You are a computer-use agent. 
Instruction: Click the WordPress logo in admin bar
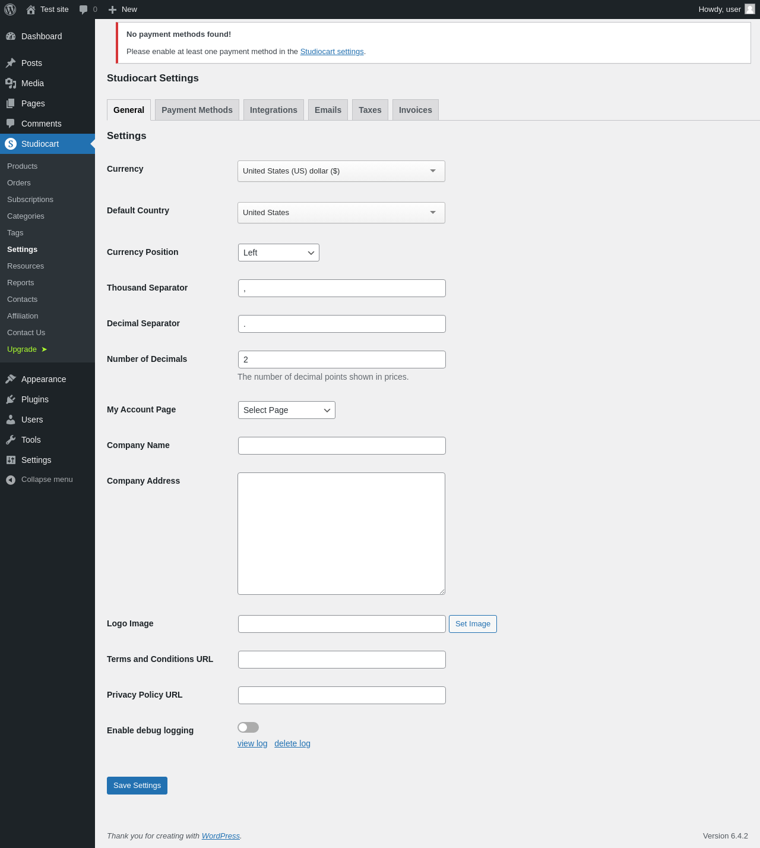(x=10, y=10)
